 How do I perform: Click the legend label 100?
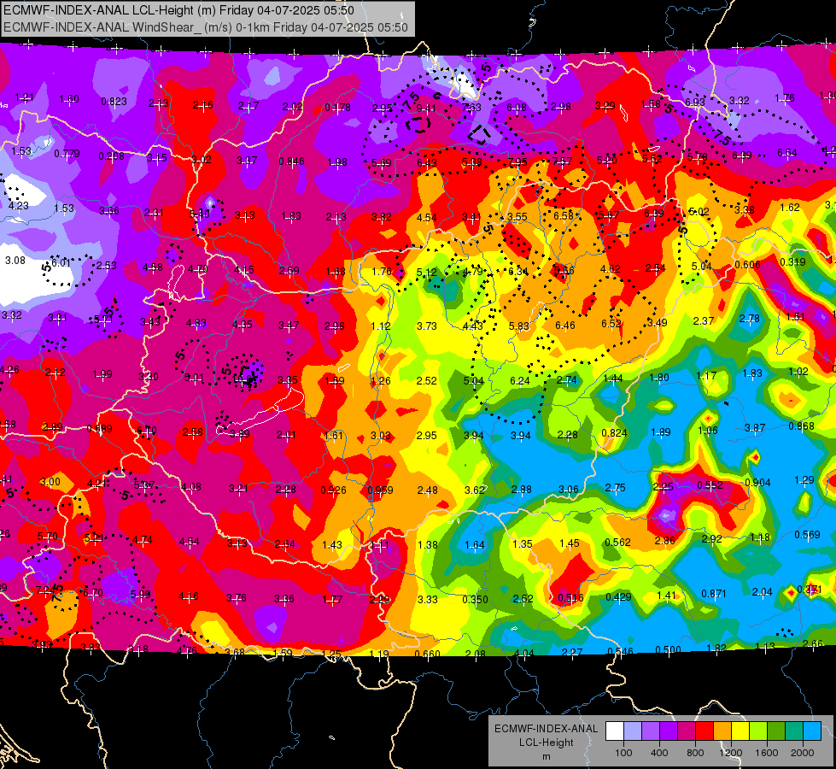point(623,753)
